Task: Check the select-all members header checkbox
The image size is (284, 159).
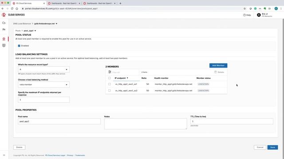Action: click(109, 78)
